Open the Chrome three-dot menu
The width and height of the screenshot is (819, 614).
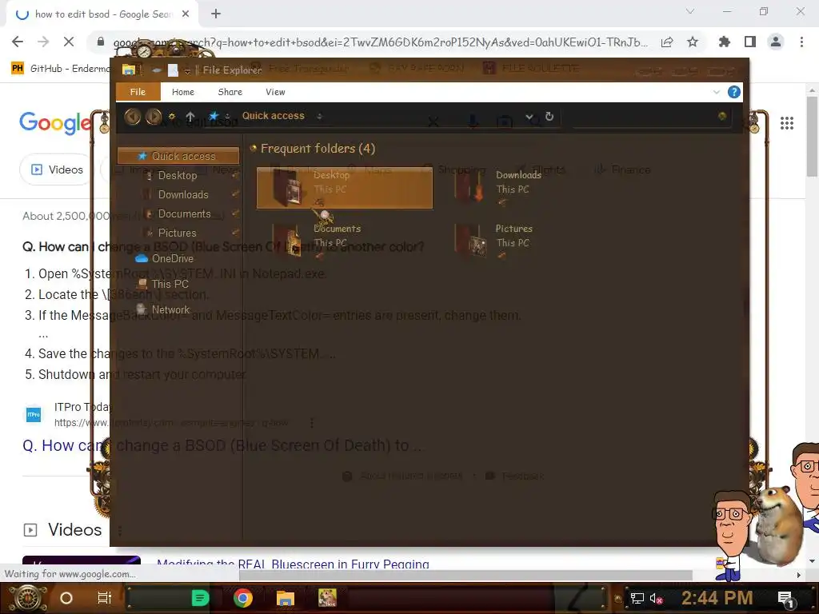(801, 42)
